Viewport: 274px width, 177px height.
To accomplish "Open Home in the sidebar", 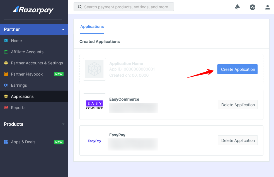I will click(34, 40).
